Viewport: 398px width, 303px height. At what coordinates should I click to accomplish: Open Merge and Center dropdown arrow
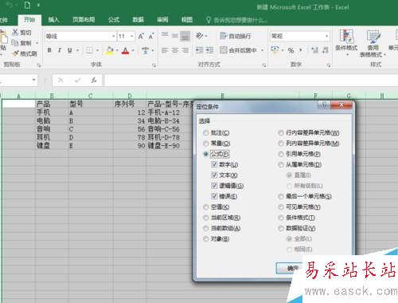pyautogui.click(x=262, y=50)
